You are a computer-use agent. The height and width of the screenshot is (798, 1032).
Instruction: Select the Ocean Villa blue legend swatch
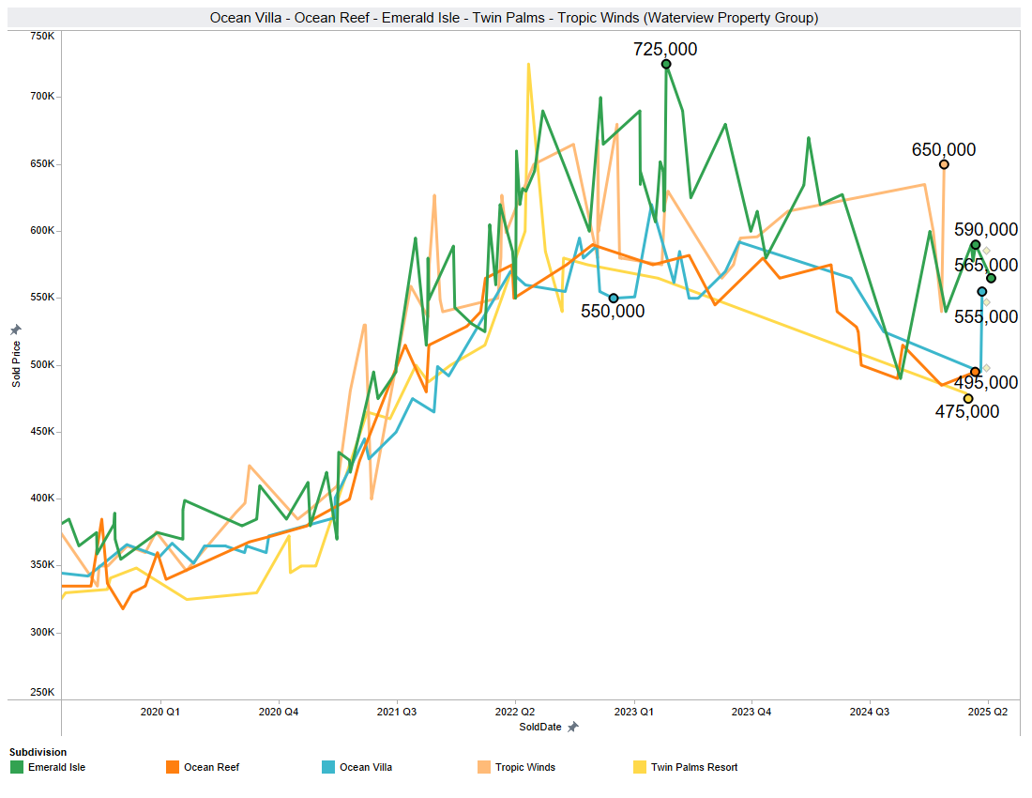(x=328, y=767)
